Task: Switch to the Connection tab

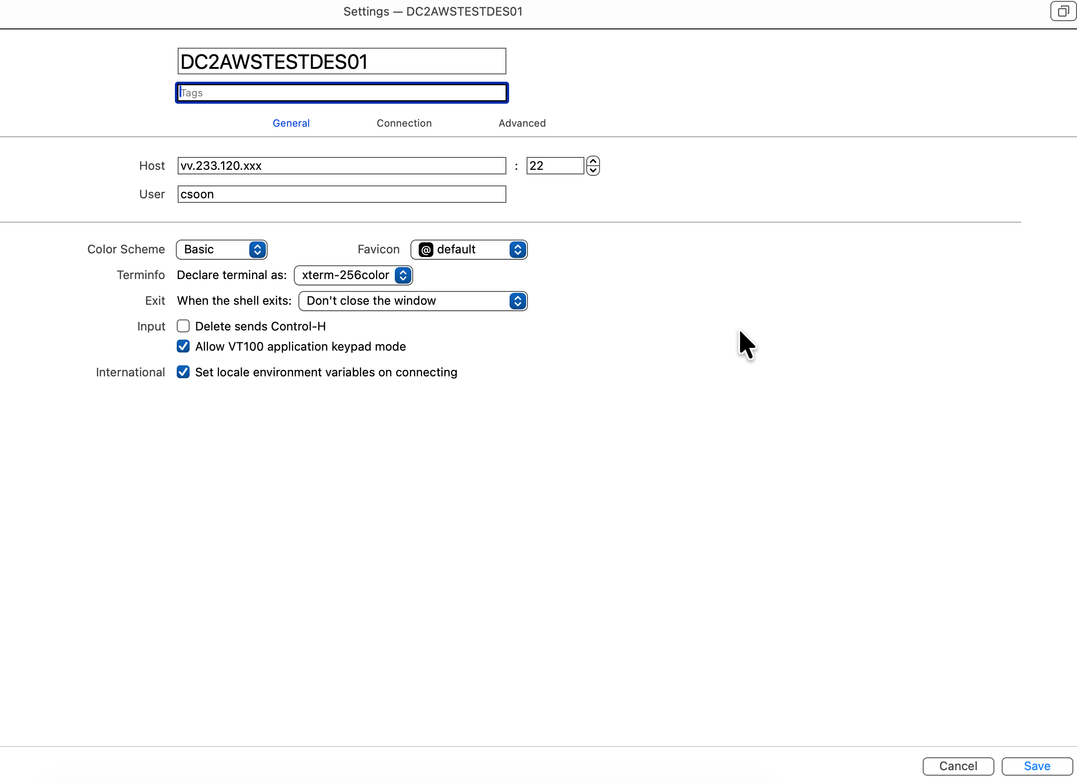Action: pyautogui.click(x=404, y=123)
